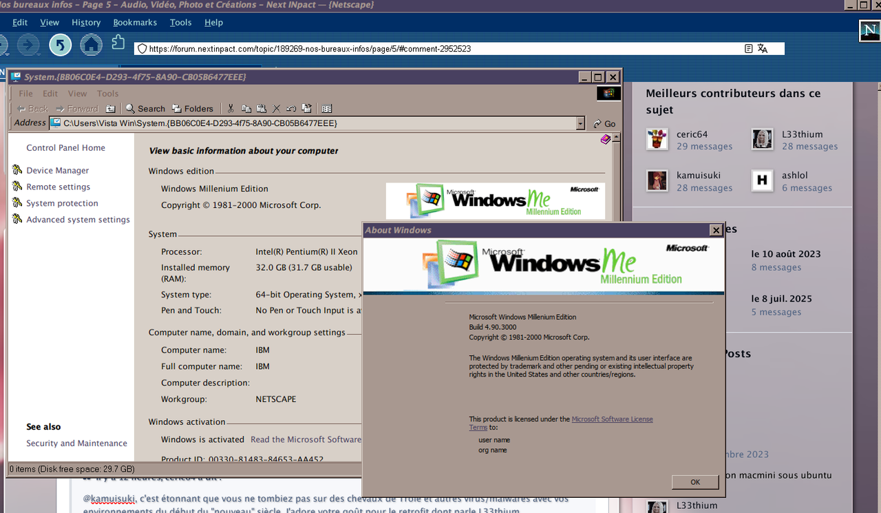The image size is (881, 513).
Task: Click the shield icon beside Remote settings
Action: point(17,187)
